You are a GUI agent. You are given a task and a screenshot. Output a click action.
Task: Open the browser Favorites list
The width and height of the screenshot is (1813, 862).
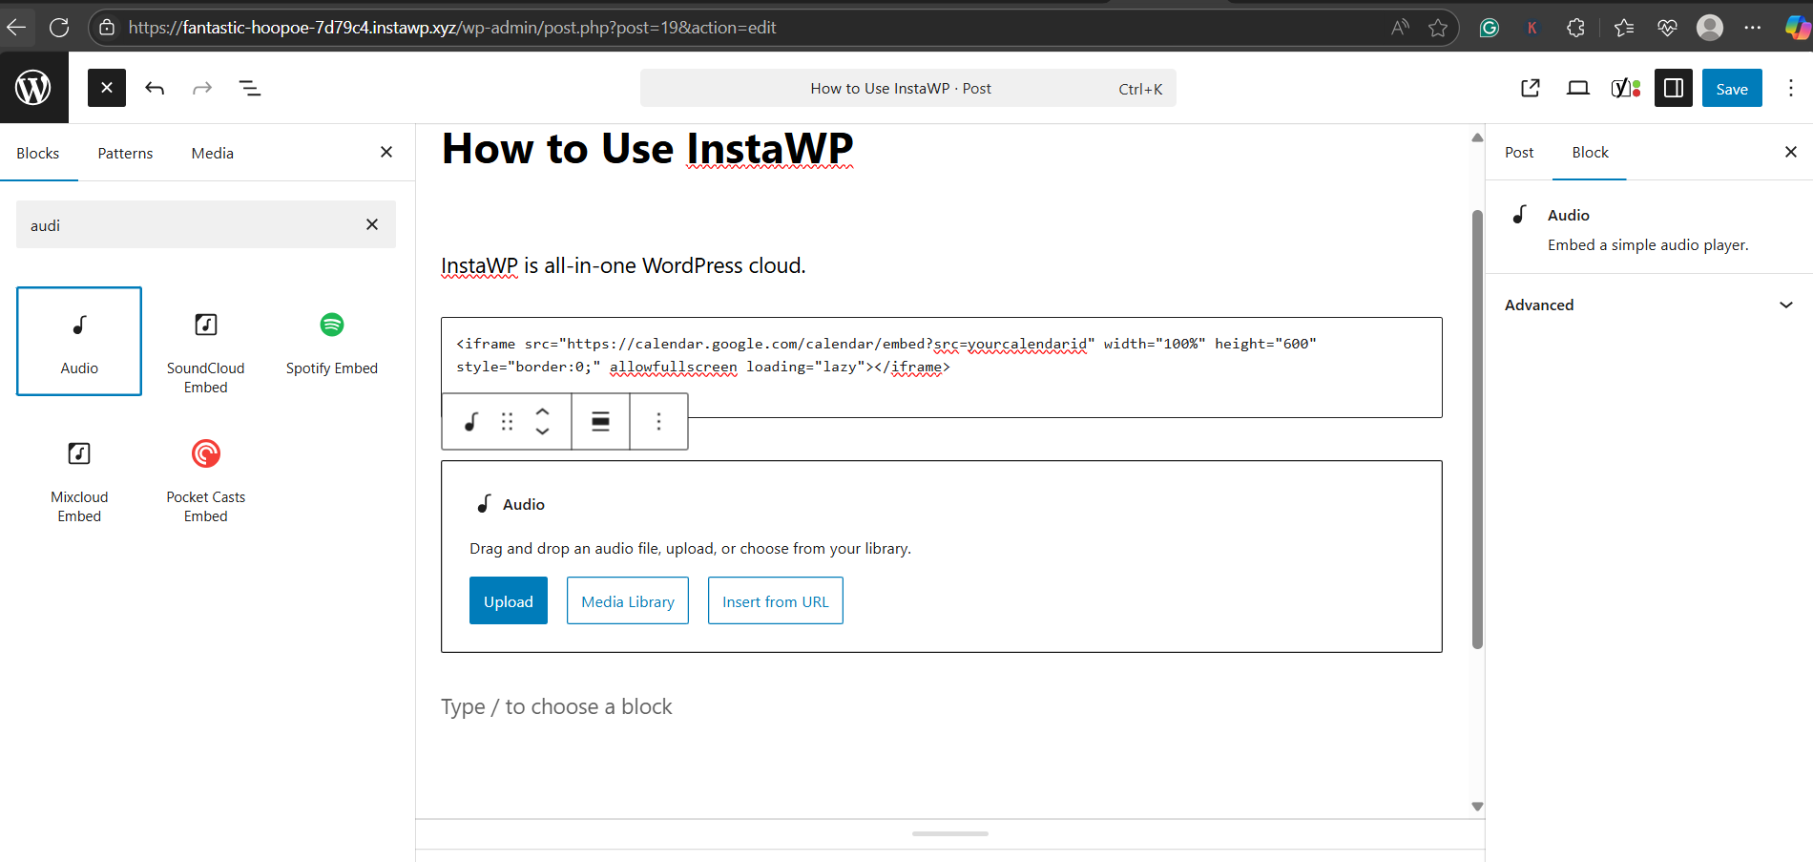pyautogui.click(x=1623, y=28)
